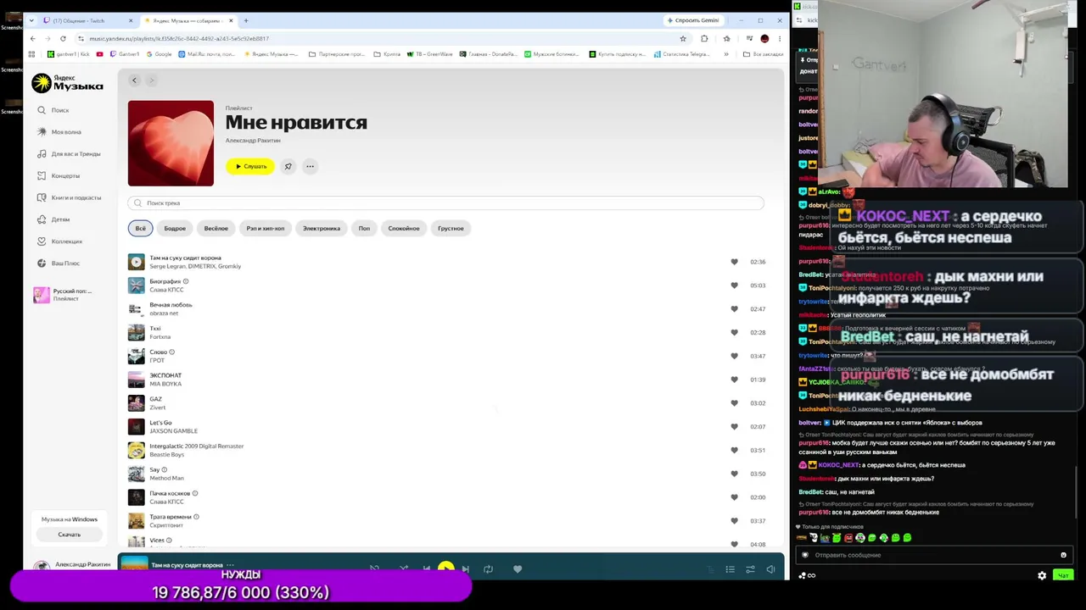The image size is (1086, 610).
Task: Select the Электроника filter chip
Action: (322, 228)
